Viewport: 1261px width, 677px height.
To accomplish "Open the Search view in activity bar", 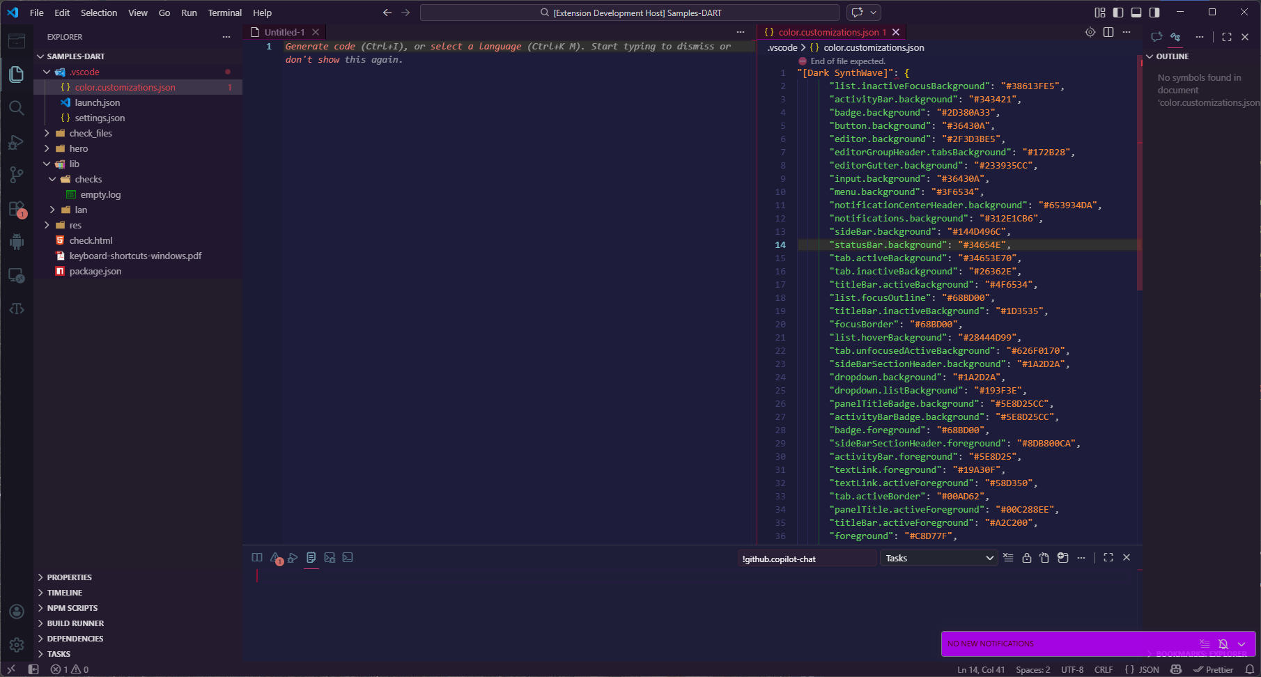I will point(17,108).
